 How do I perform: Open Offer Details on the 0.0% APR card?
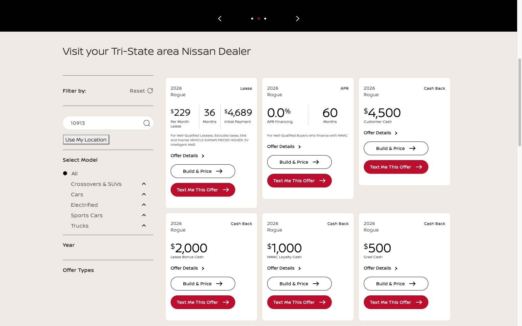284,147
